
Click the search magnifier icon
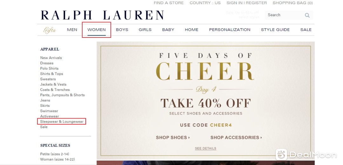coord(307,15)
